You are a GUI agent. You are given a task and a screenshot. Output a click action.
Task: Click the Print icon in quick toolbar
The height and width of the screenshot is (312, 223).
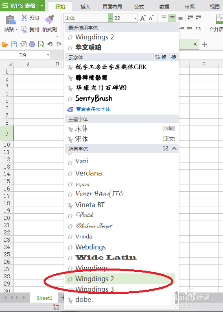[x=32, y=44]
